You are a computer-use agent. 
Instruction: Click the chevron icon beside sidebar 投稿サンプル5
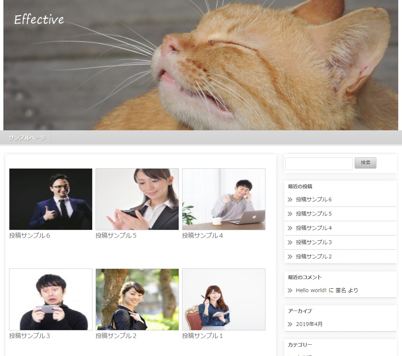290,214
